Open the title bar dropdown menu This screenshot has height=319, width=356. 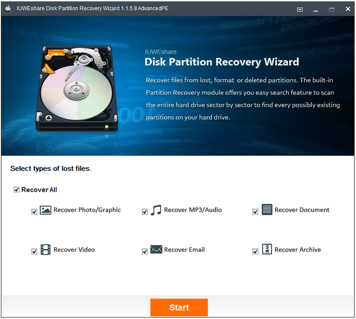pyautogui.click(x=300, y=9)
